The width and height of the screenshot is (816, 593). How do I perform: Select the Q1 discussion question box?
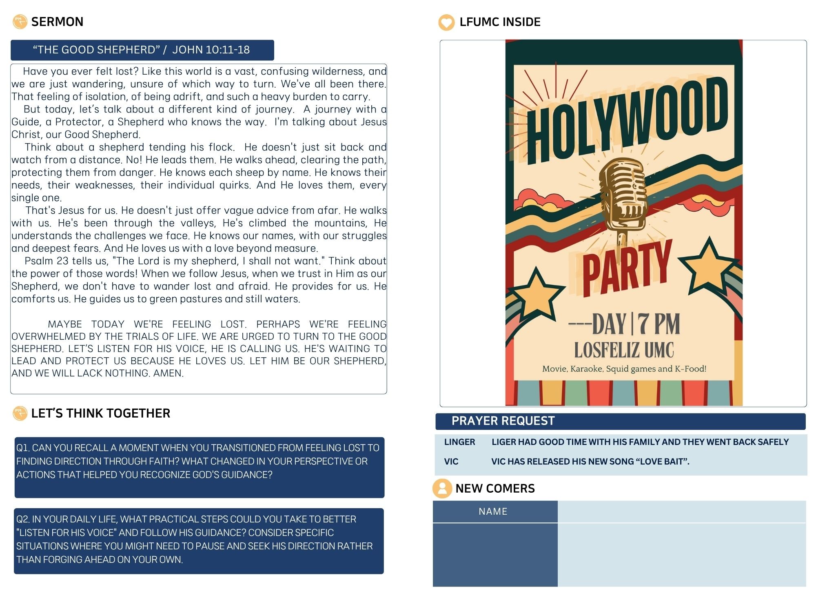pos(200,467)
